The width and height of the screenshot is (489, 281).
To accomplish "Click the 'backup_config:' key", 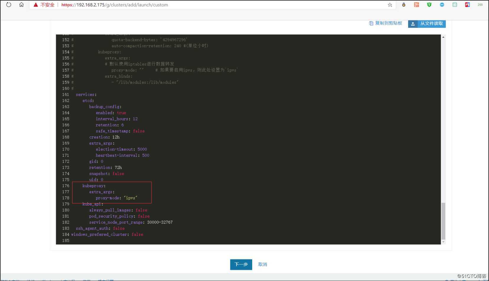I will [105, 107].
